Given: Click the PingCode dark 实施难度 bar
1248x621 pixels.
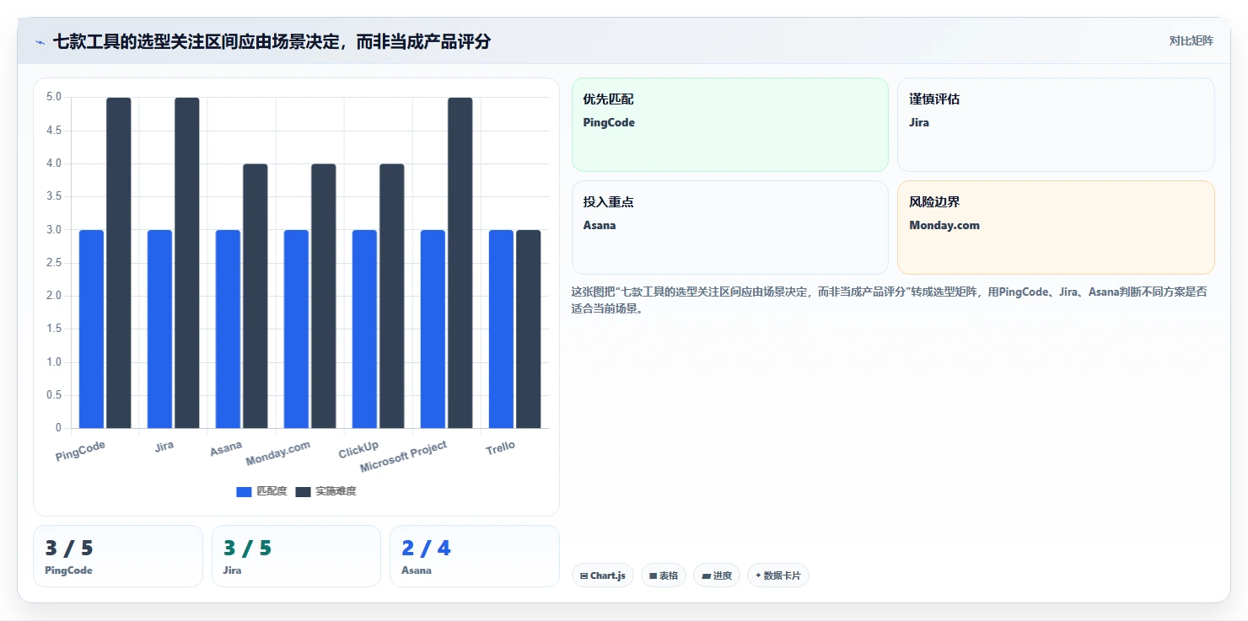Looking at the screenshot, I should [119, 263].
